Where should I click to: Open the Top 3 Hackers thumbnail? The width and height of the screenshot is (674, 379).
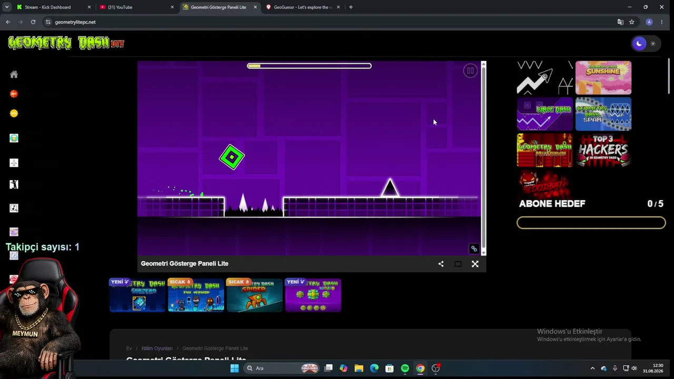(x=603, y=150)
